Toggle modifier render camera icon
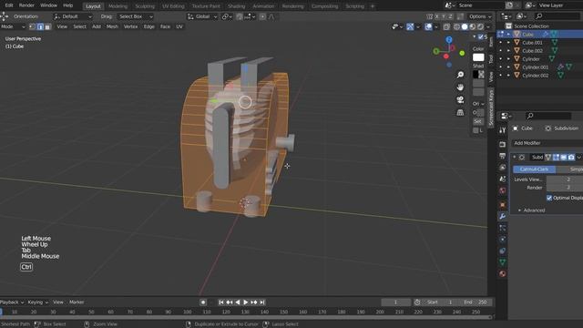This screenshot has height=328, width=583. click(x=571, y=158)
